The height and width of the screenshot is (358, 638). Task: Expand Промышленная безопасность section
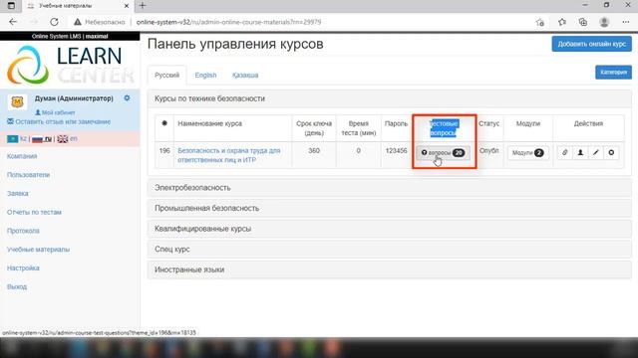[x=390, y=208]
